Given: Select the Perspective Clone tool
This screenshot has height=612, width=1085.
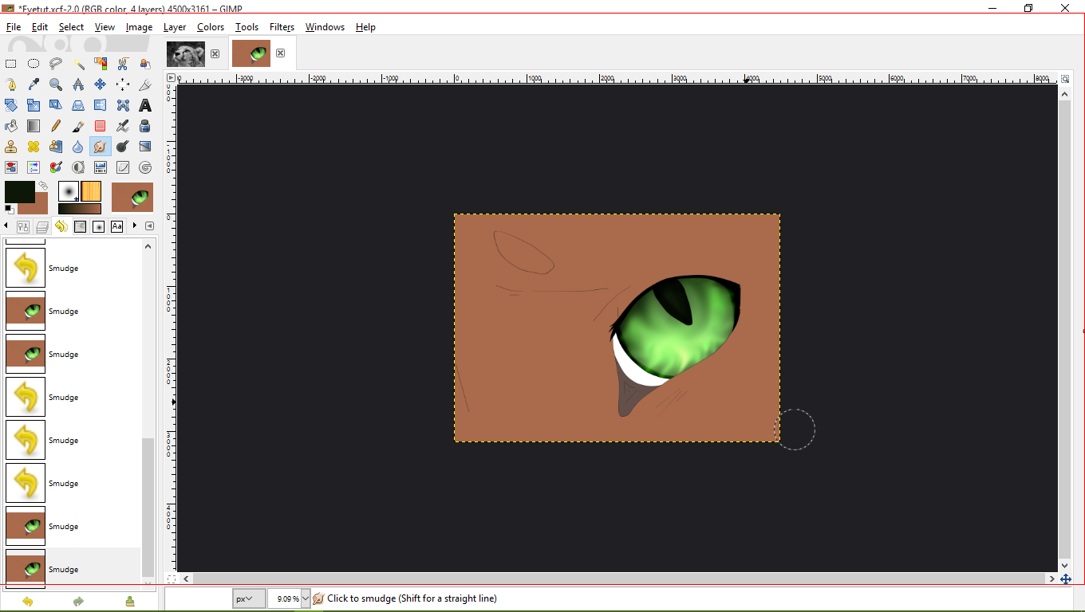Looking at the screenshot, I should (56, 147).
